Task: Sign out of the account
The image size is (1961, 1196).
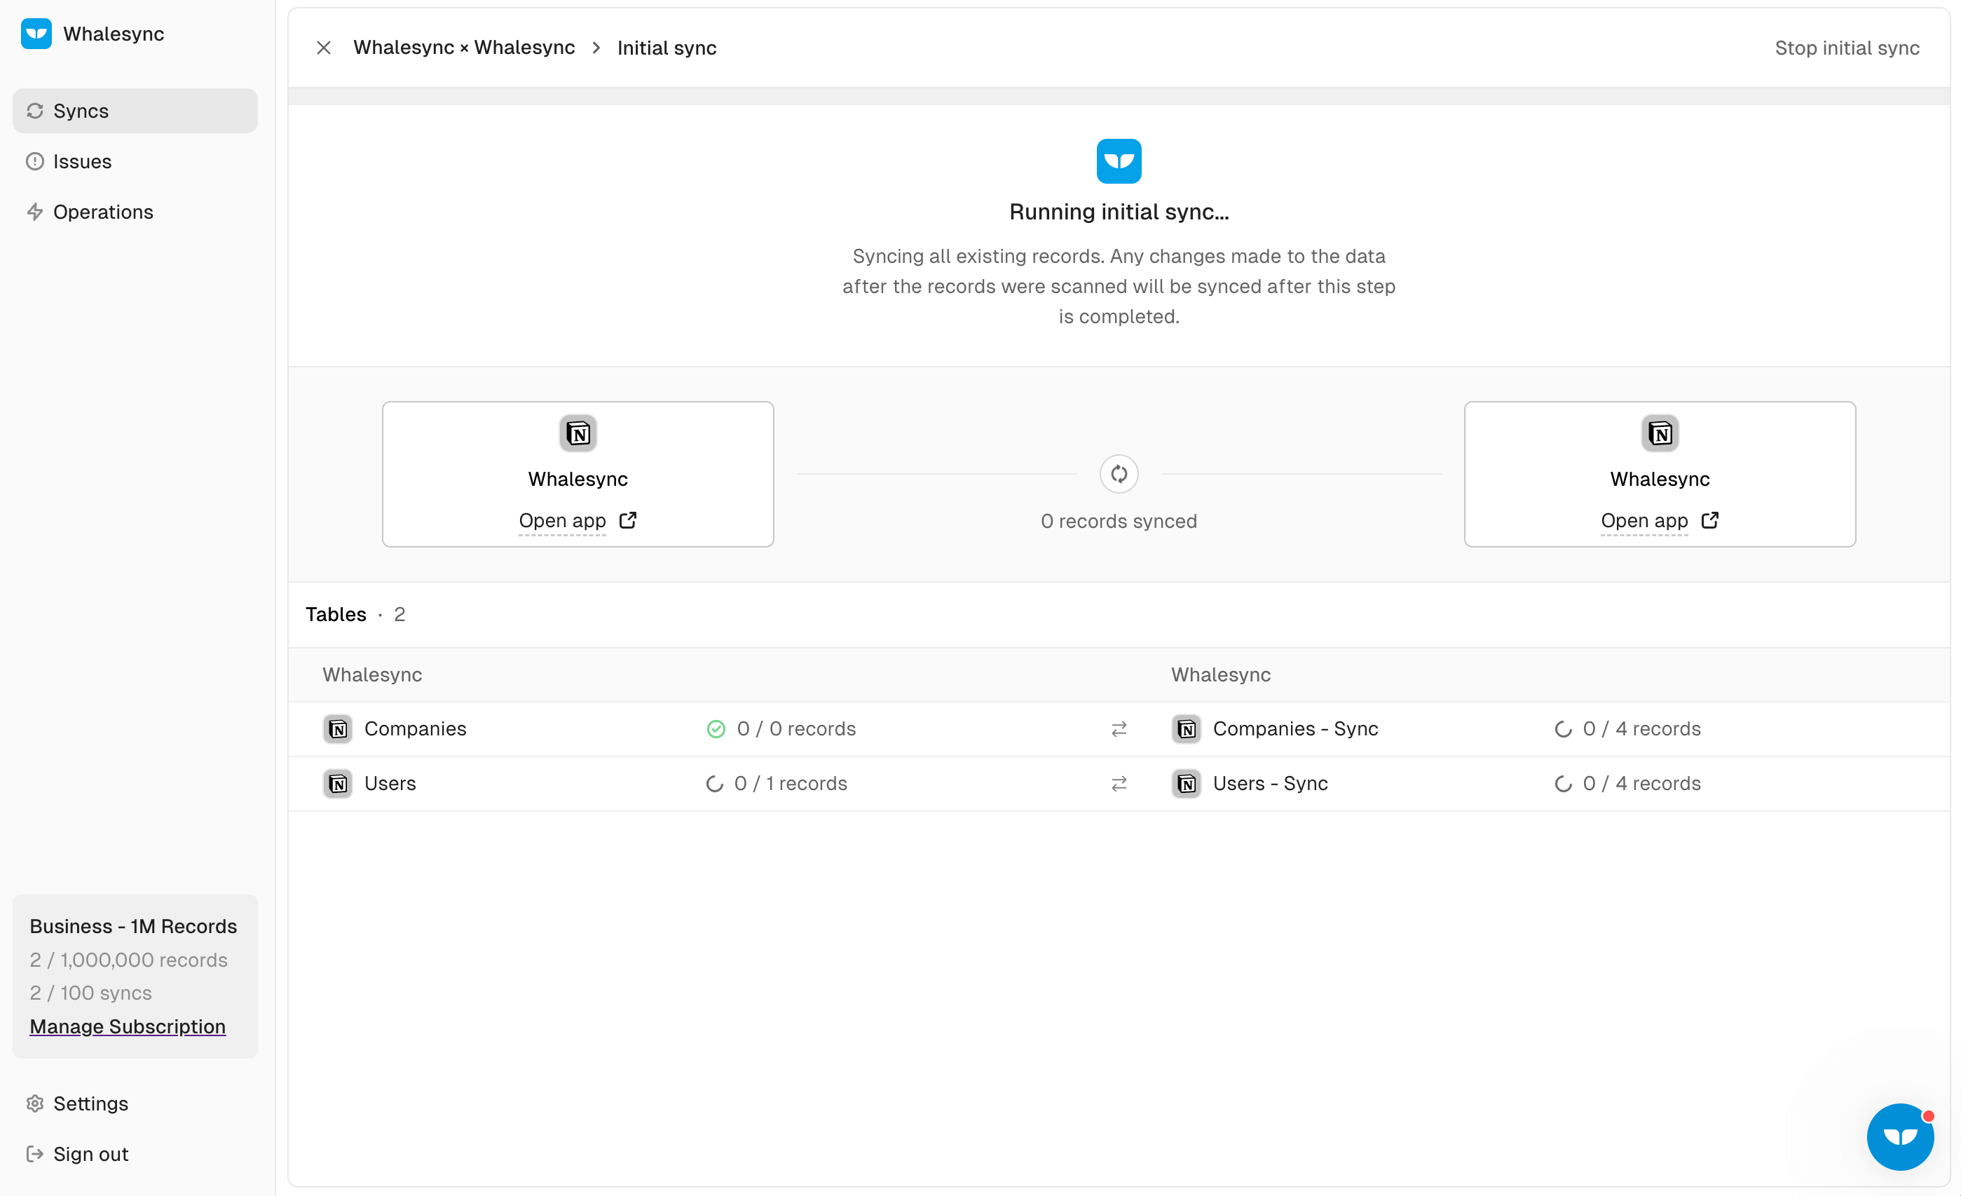Action: tap(135, 1154)
